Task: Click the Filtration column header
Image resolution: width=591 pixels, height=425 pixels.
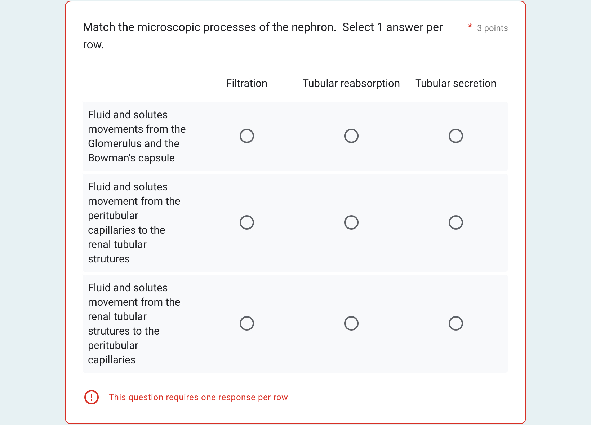Action: [x=246, y=83]
